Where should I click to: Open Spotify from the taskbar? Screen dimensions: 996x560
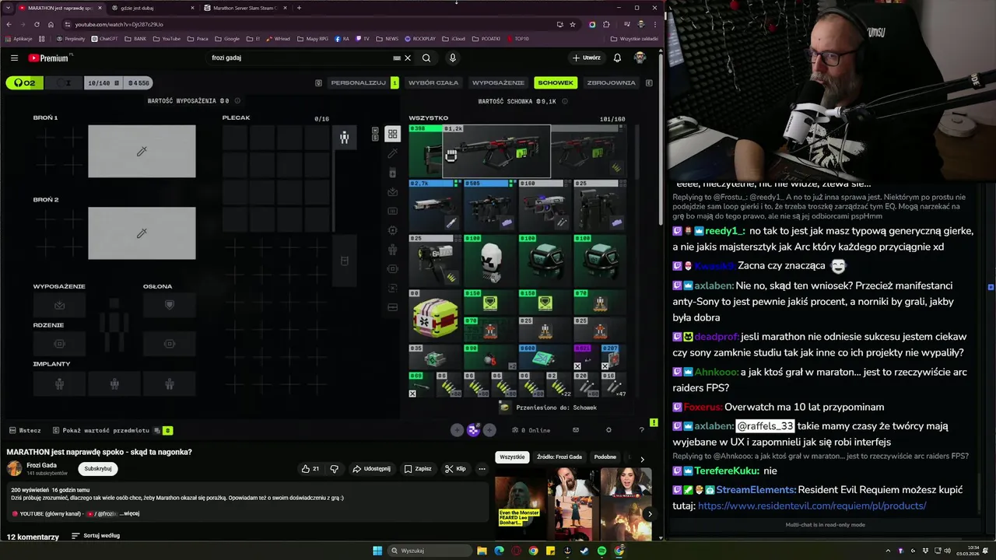click(x=601, y=551)
